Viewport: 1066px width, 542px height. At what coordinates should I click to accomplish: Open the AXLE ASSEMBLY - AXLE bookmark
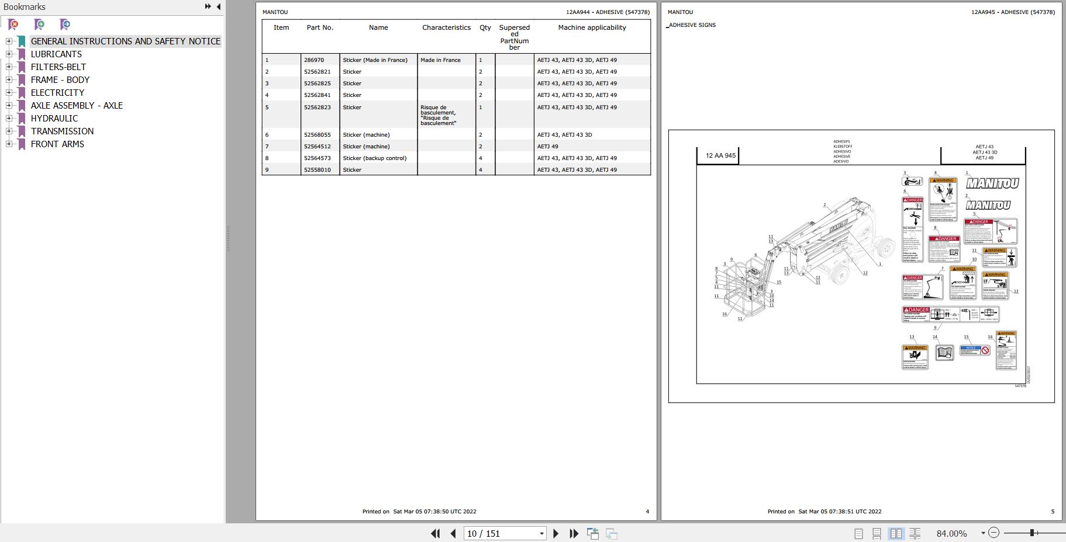[x=77, y=105]
